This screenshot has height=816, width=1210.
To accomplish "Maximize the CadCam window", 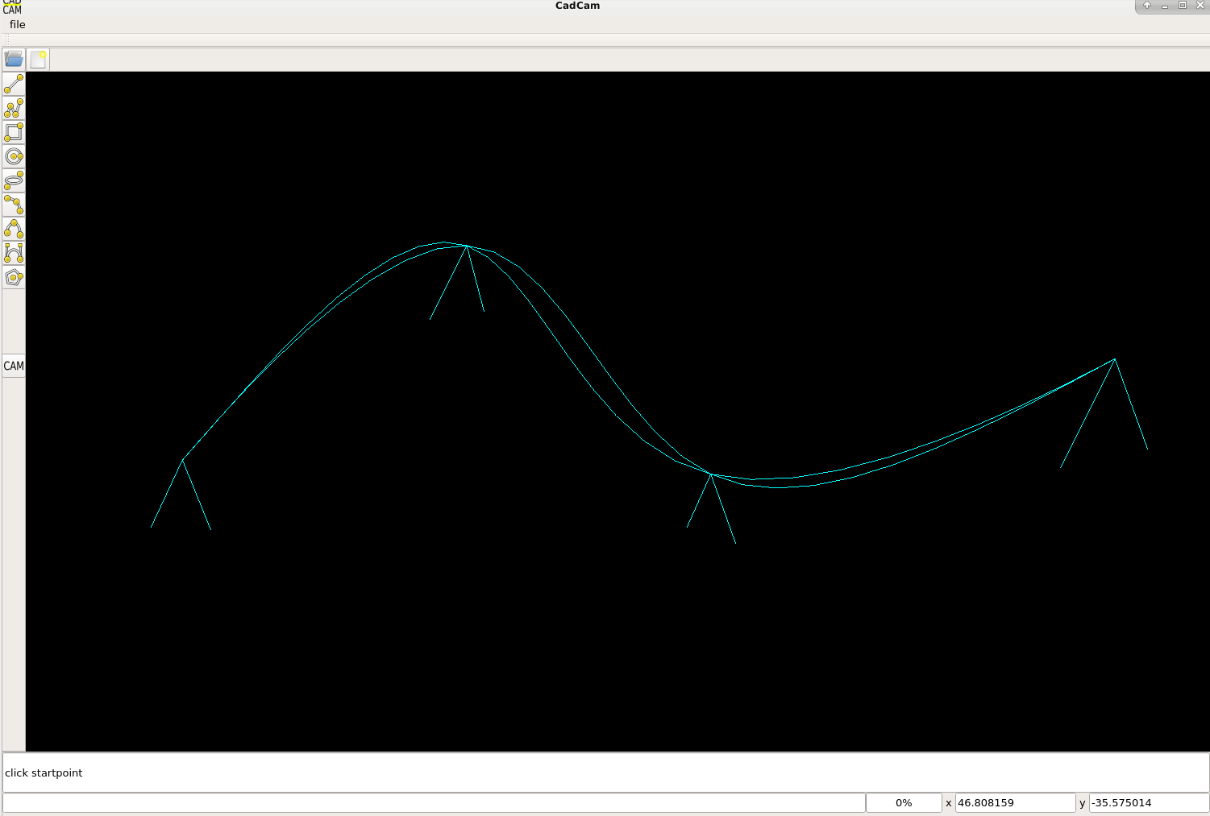I will [x=1183, y=6].
